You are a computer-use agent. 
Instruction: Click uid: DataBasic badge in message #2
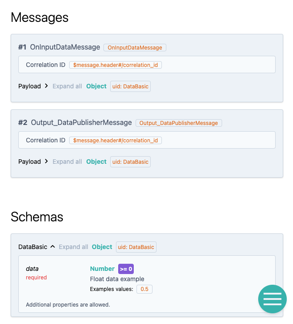click(x=130, y=162)
